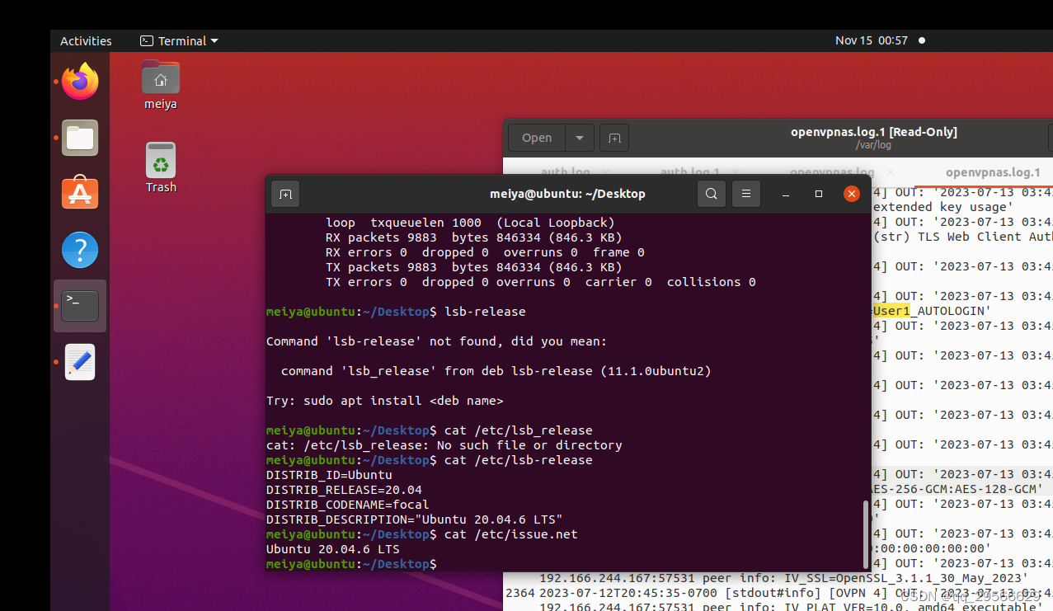Open the Trash icon on the desktop
The image size is (1053, 611).
(161, 167)
